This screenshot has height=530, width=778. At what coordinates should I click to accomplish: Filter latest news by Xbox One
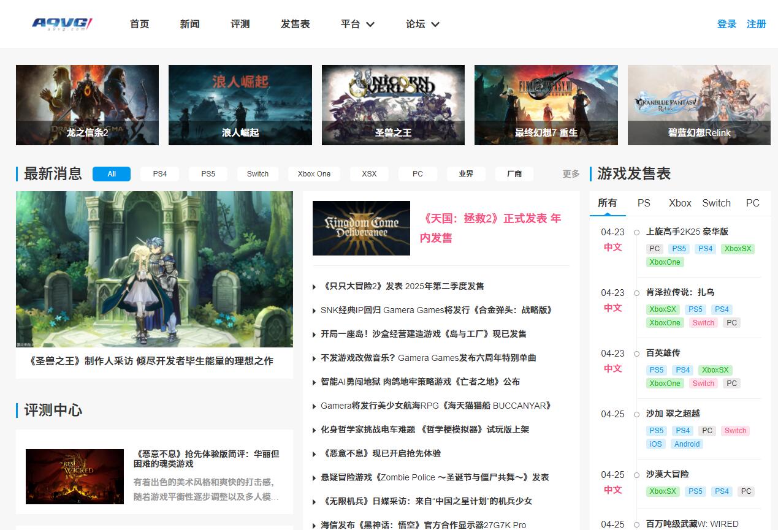click(314, 174)
